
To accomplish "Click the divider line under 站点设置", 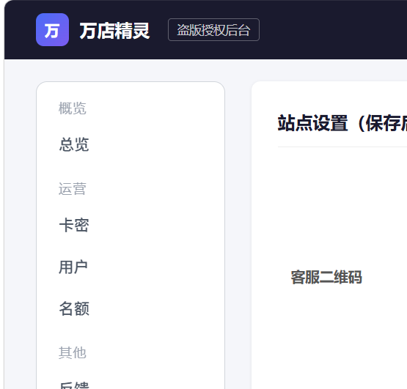I will pos(342,147).
